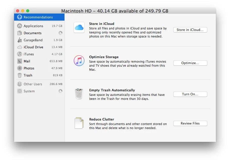Click the System label in sidebar

click(29, 91)
